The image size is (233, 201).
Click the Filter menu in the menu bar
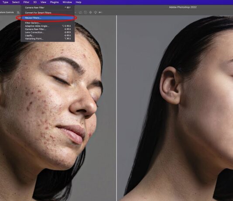click(x=26, y=2)
